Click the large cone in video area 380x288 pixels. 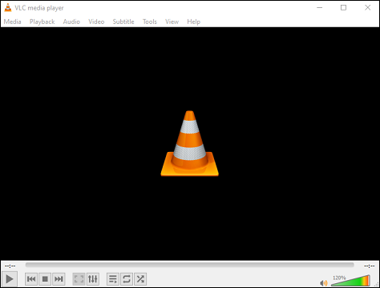pyautogui.click(x=189, y=143)
